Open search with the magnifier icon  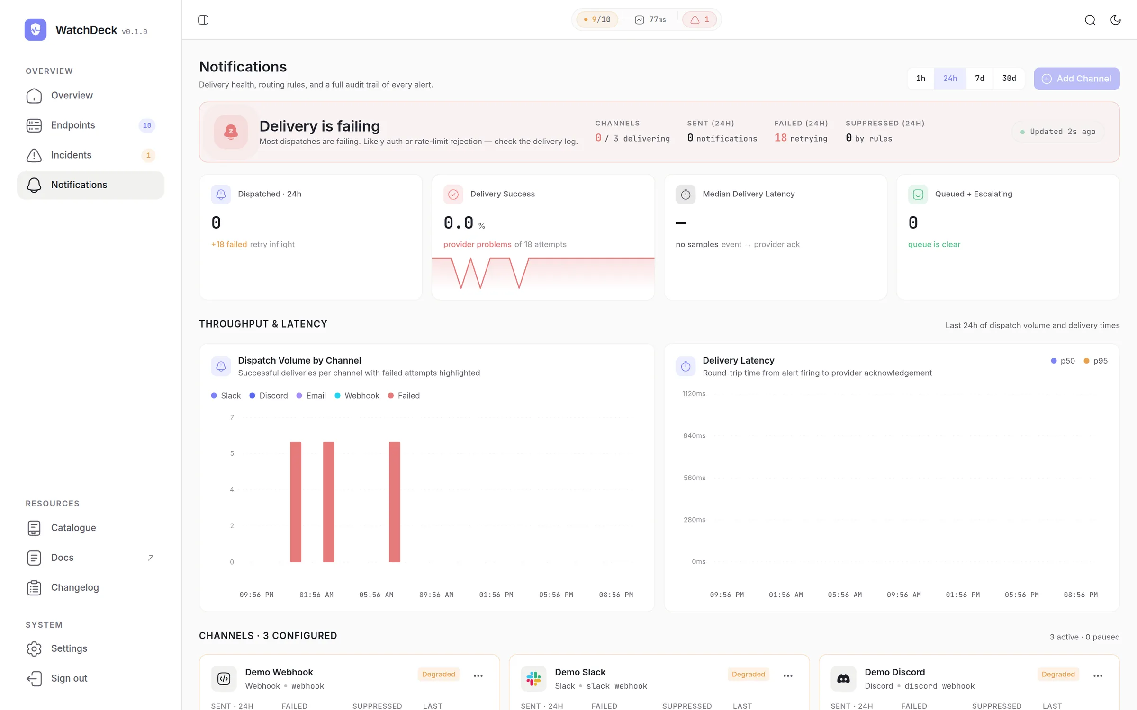pos(1090,20)
